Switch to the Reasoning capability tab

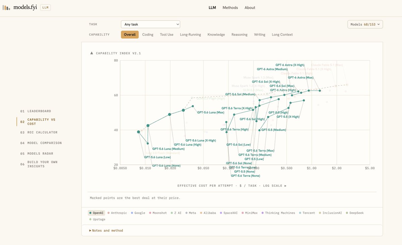click(240, 34)
